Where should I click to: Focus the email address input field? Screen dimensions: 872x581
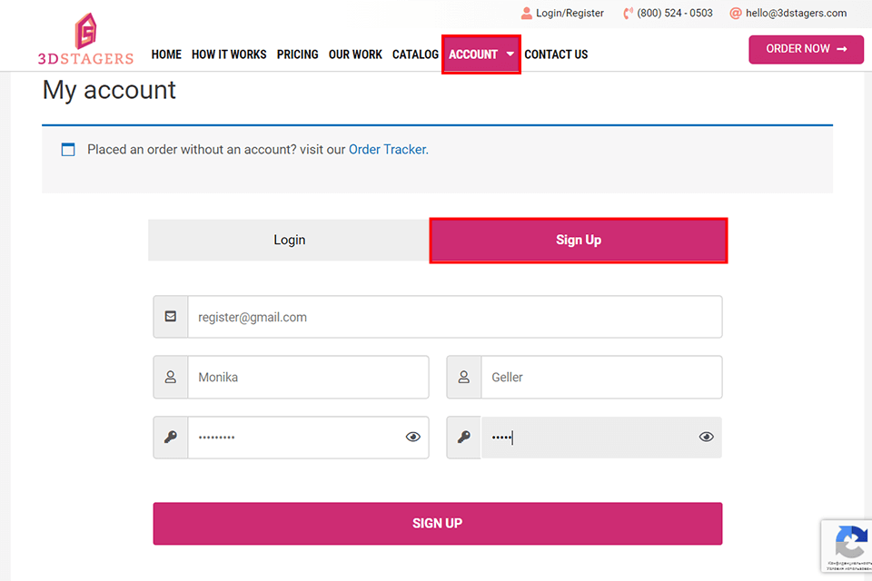pos(454,317)
